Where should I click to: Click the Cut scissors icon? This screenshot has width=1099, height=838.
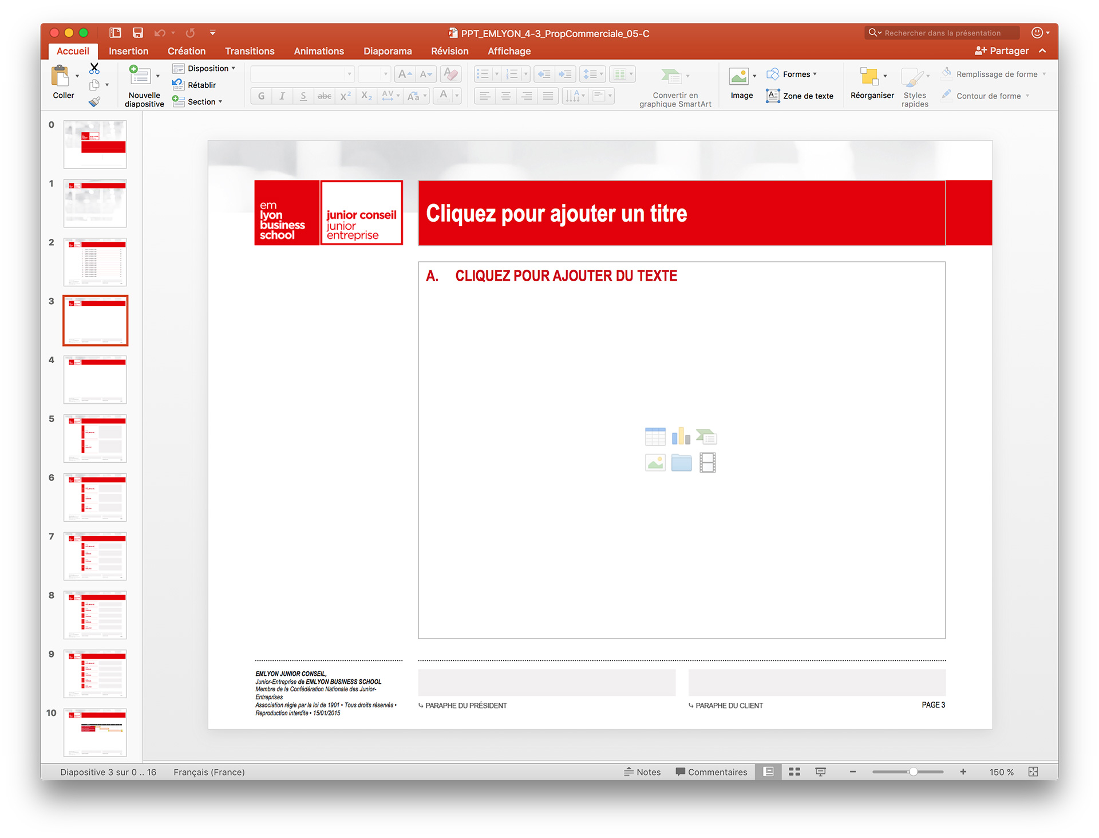(94, 69)
